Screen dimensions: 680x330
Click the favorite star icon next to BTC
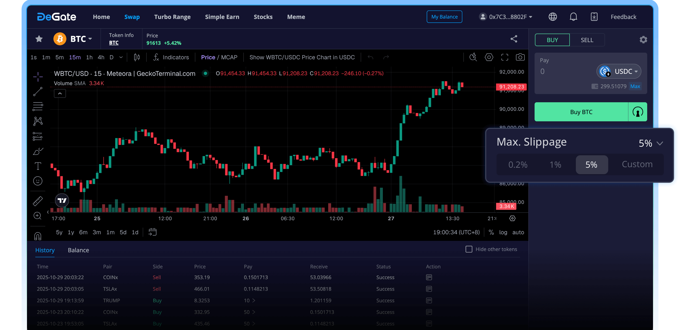click(x=39, y=39)
